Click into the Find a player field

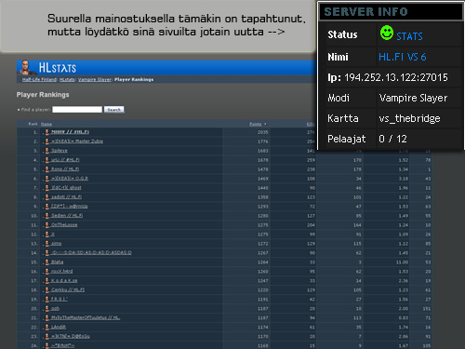pos(77,110)
